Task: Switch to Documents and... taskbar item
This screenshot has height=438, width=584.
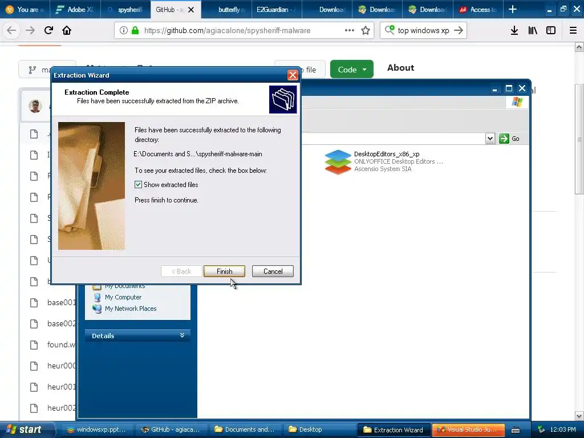Action: [x=245, y=430]
